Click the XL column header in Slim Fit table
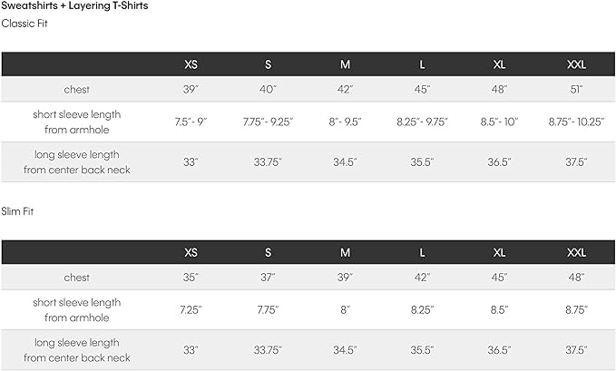Viewport: 616px width, 371px height. click(499, 252)
